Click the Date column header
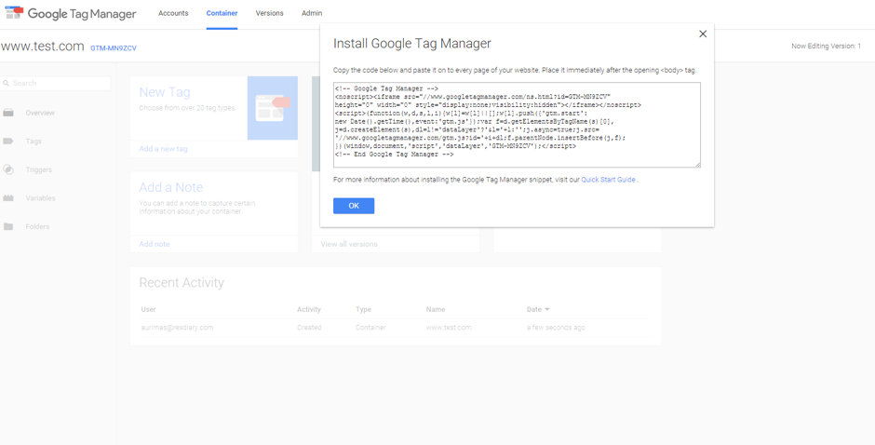The height and width of the screenshot is (445, 875). pyautogui.click(x=534, y=309)
